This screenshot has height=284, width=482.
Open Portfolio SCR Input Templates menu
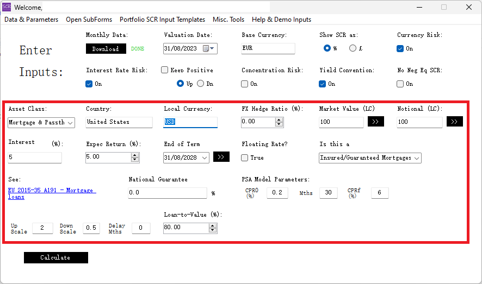pos(162,20)
